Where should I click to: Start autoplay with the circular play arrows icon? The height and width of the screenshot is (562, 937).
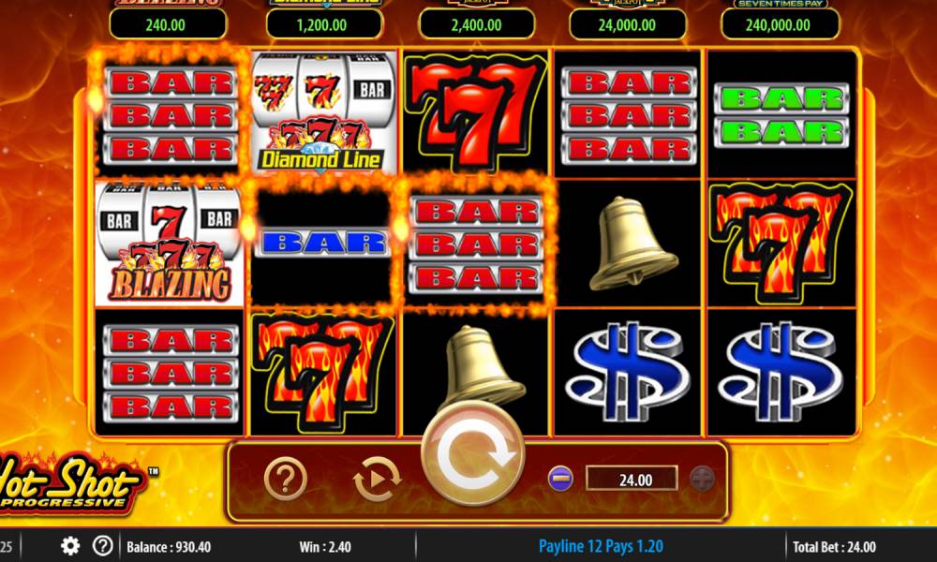point(377,479)
